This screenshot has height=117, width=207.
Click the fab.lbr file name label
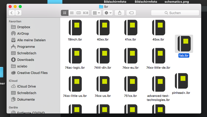[x=184, y=55]
